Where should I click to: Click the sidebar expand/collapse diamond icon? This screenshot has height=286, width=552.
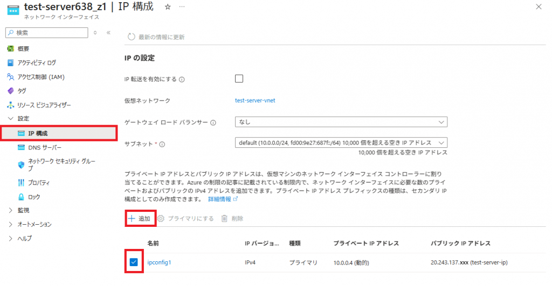[95, 33]
